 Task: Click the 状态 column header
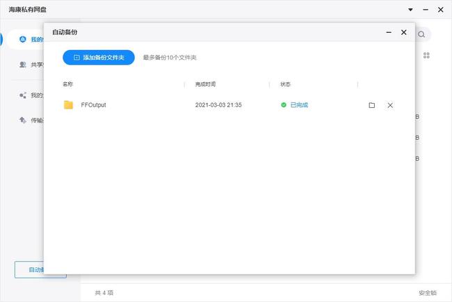285,84
